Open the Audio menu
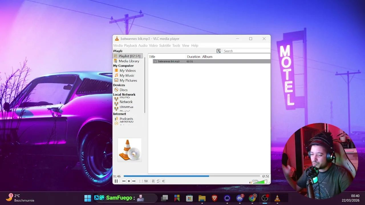Screen dimensions: 365x205 tap(143, 46)
